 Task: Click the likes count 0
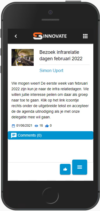[51, 126]
